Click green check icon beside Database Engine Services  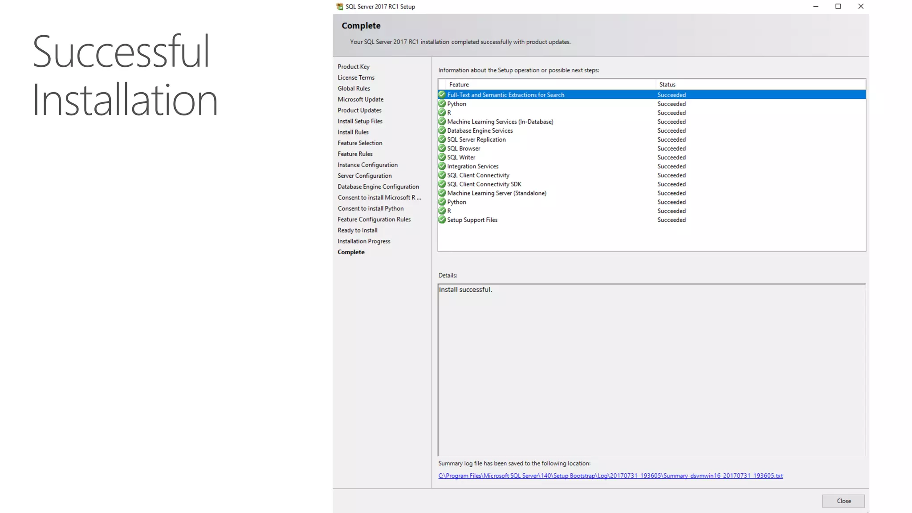click(x=442, y=130)
